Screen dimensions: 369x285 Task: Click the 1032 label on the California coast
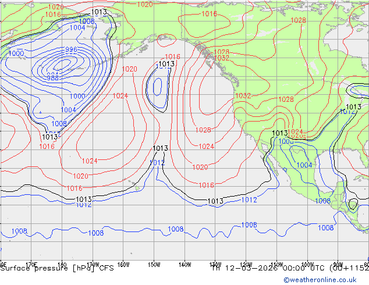coord(243,95)
